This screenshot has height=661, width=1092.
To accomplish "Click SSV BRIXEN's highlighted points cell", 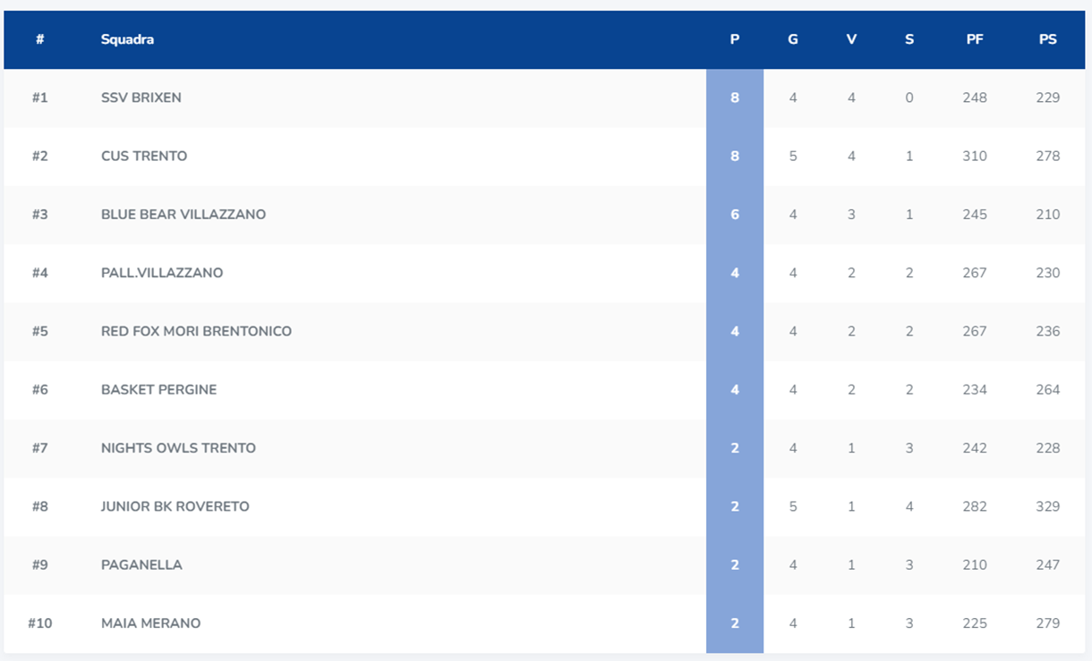I will pos(735,97).
